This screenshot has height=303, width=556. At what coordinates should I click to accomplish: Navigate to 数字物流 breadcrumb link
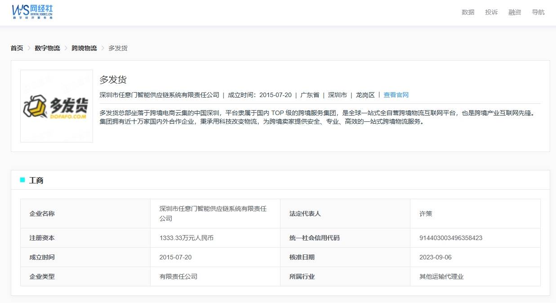[x=47, y=48]
